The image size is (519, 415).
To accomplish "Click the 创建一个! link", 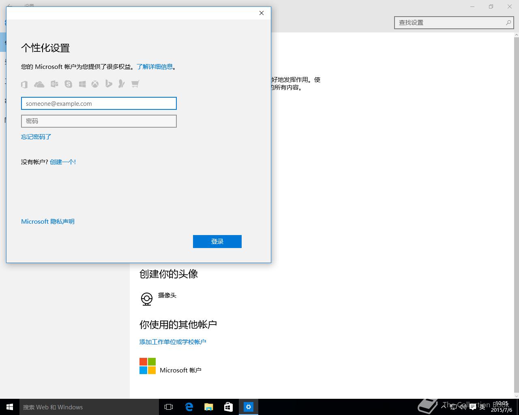I will click(63, 162).
